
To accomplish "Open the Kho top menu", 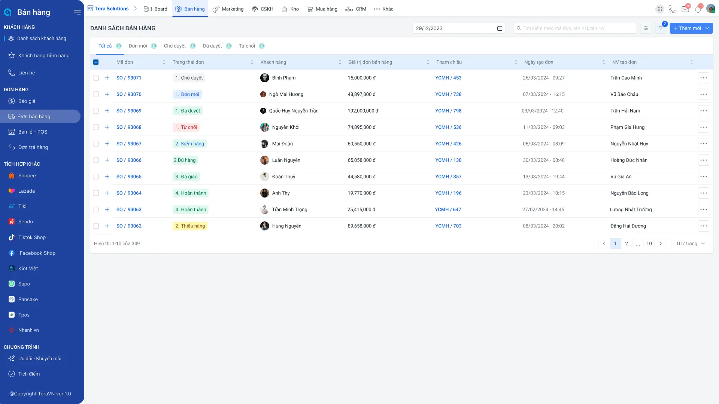I will pos(290,9).
